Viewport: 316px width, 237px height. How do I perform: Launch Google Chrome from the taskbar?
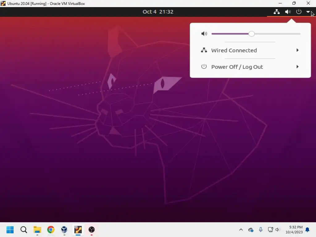click(x=51, y=230)
